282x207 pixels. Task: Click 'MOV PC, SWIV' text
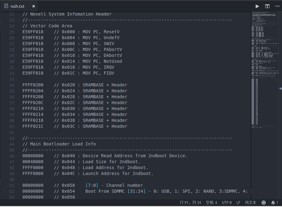[98, 44]
